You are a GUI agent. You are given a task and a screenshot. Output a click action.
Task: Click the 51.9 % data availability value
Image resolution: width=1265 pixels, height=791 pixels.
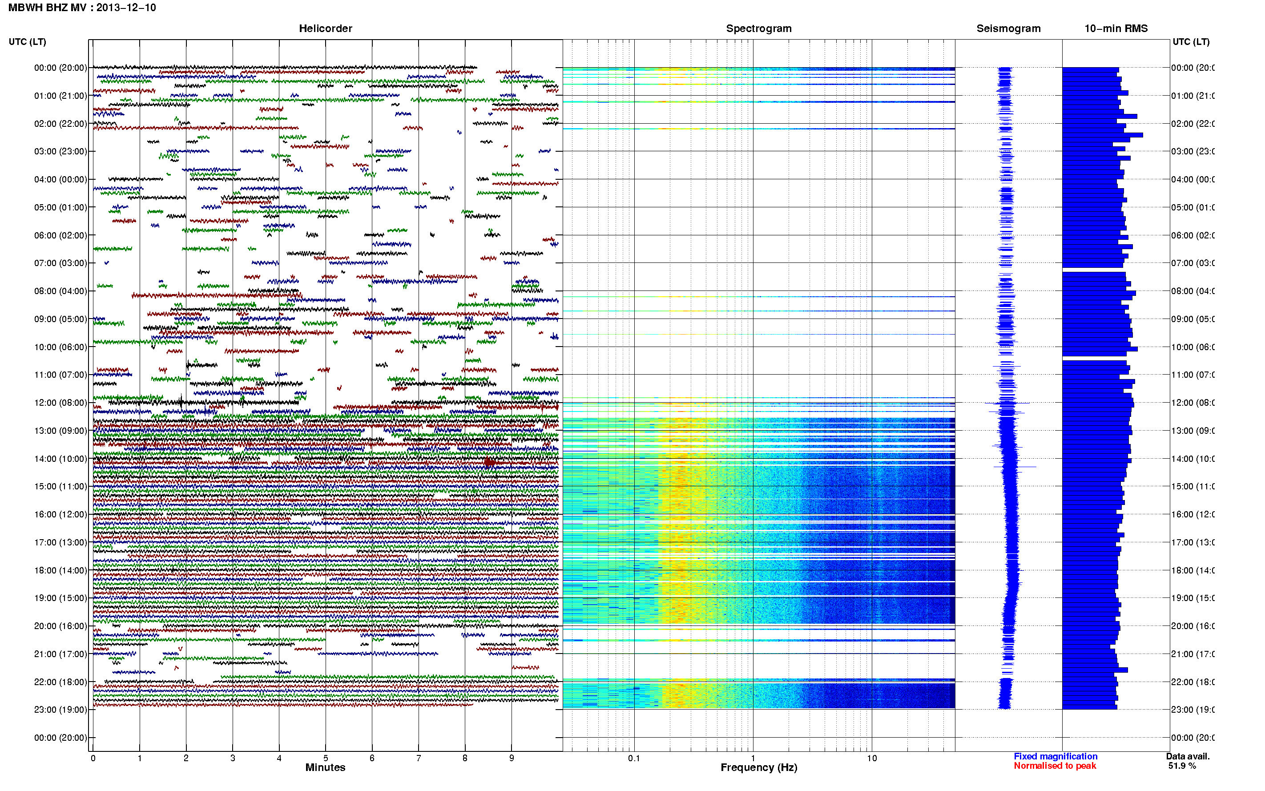(1182, 766)
